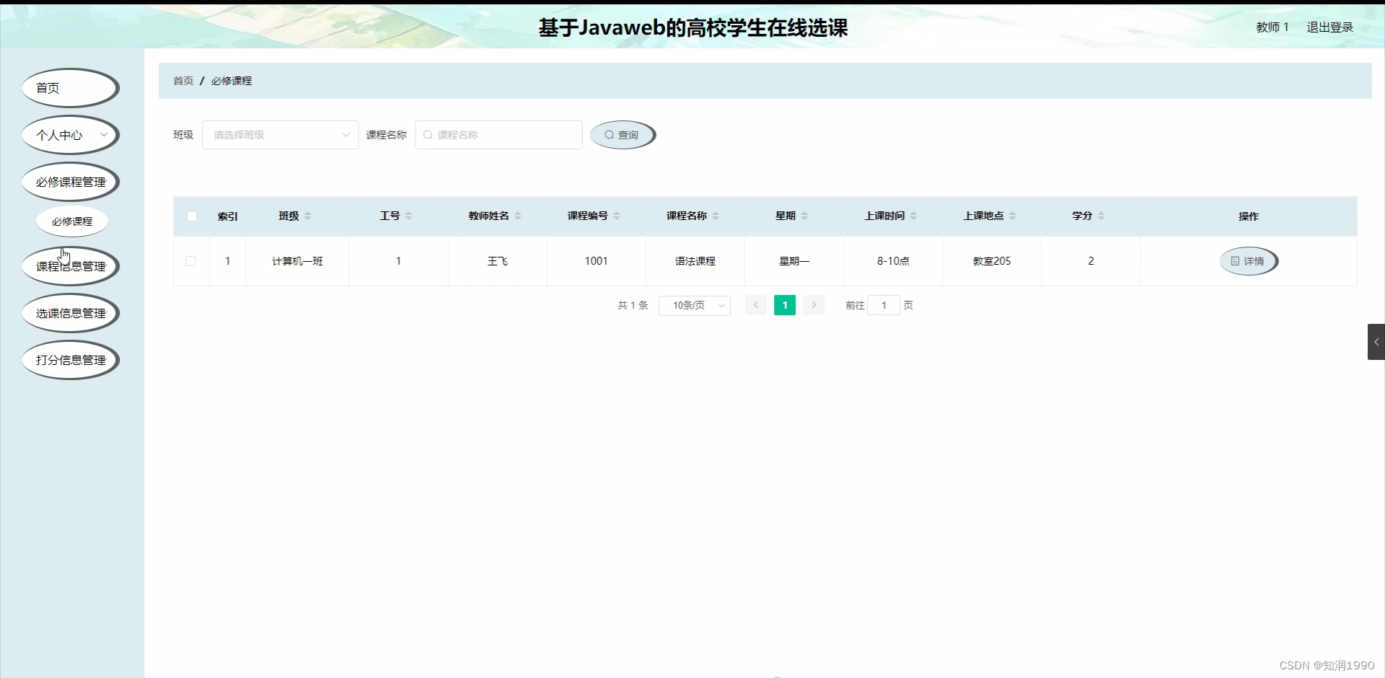Select 打分信息管理 from the sidebar
This screenshot has height=678, width=1385.
point(70,360)
